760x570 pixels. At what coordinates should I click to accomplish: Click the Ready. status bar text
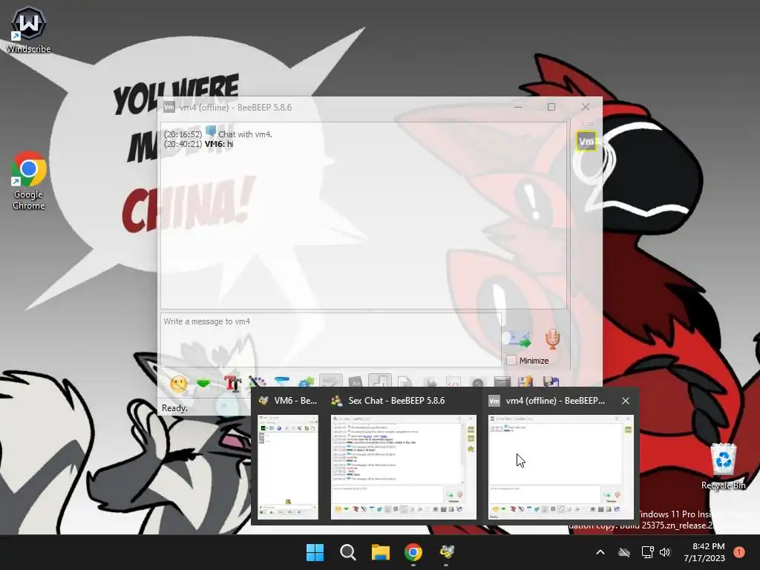[x=174, y=408]
